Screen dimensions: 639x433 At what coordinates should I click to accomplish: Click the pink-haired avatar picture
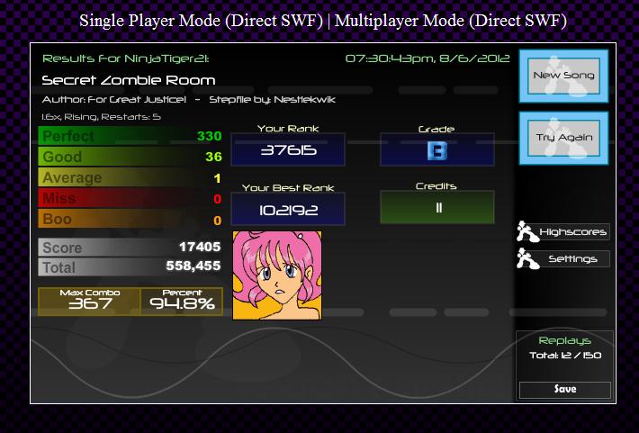click(x=277, y=275)
